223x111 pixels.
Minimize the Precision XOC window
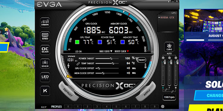pos(173,1)
